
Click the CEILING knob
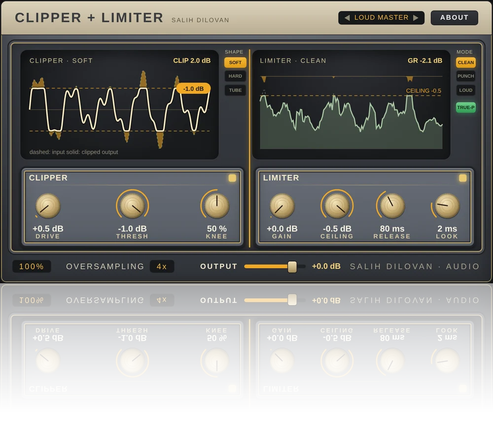[x=337, y=205]
